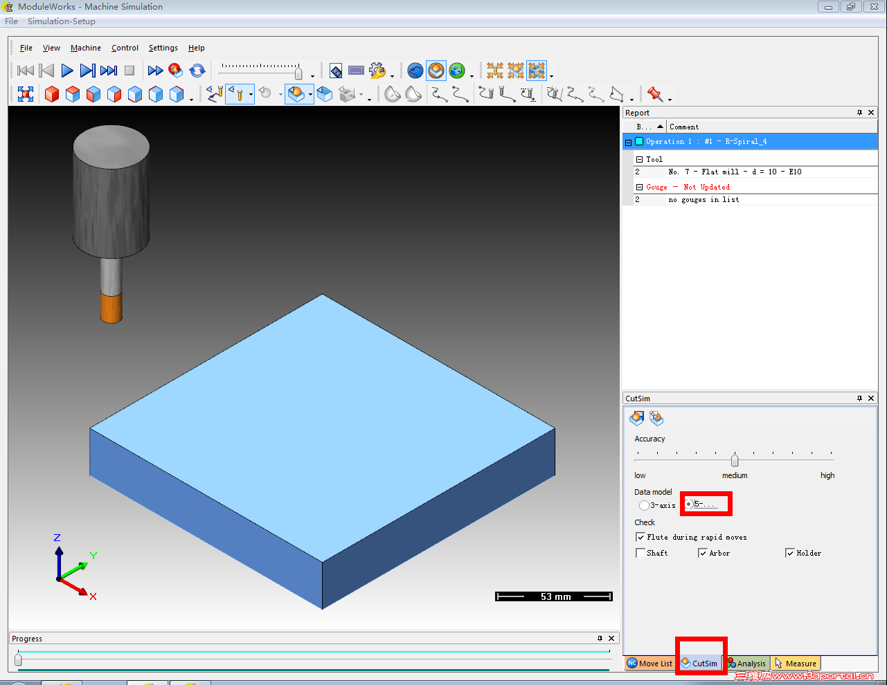Click the solid red cube view icon
Screen dimensions: 887x685
52,94
